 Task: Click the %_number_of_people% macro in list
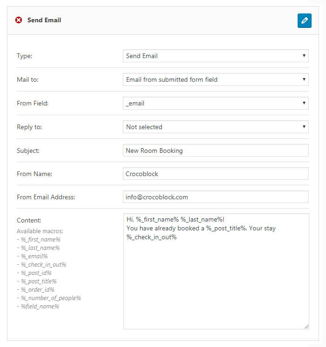pyautogui.click(x=51, y=298)
